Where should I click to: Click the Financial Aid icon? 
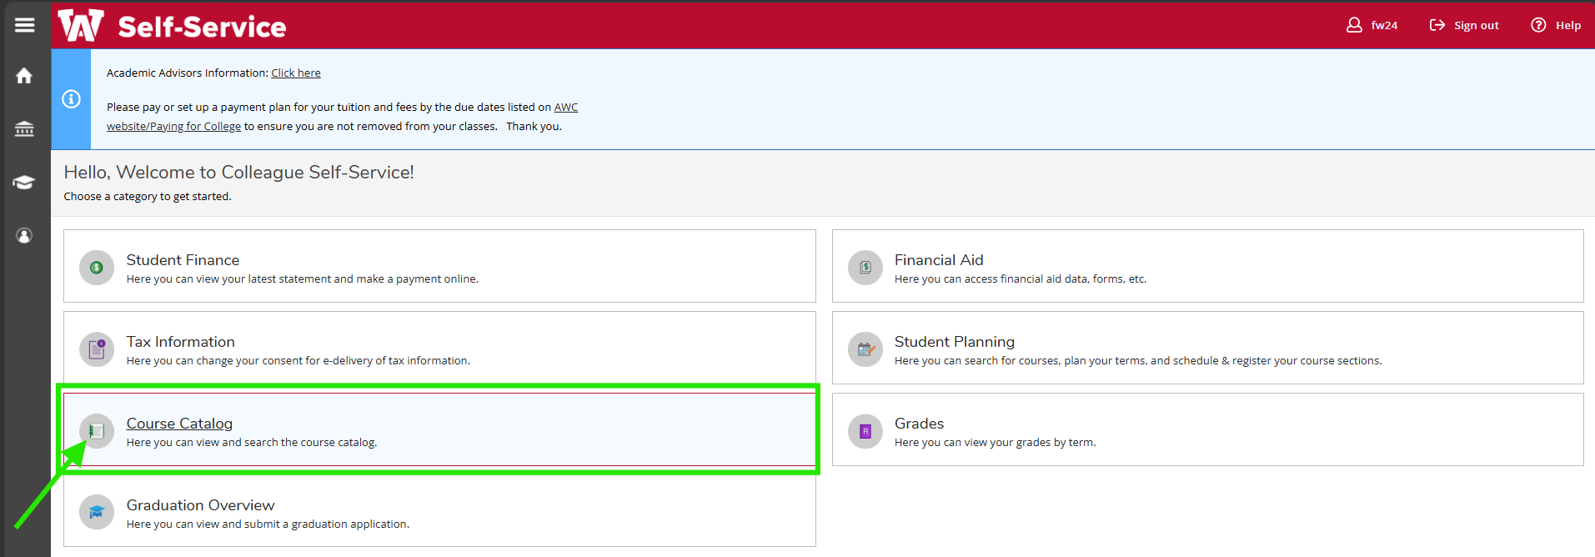pyautogui.click(x=865, y=268)
